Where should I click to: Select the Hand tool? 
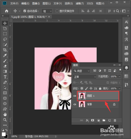click(x=5, y=114)
